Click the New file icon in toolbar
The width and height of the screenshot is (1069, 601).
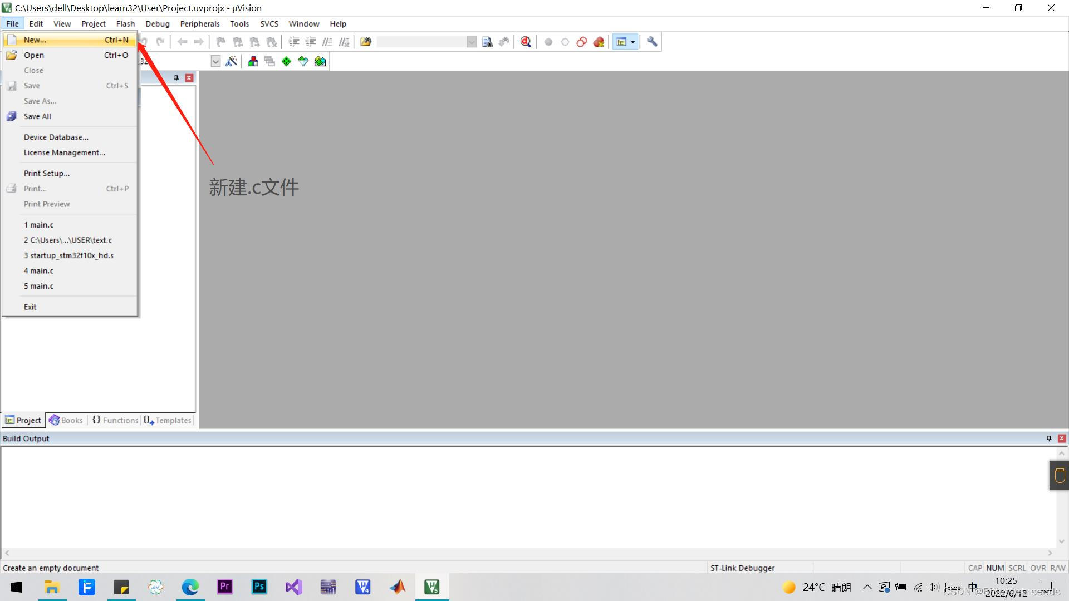click(10, 40)
